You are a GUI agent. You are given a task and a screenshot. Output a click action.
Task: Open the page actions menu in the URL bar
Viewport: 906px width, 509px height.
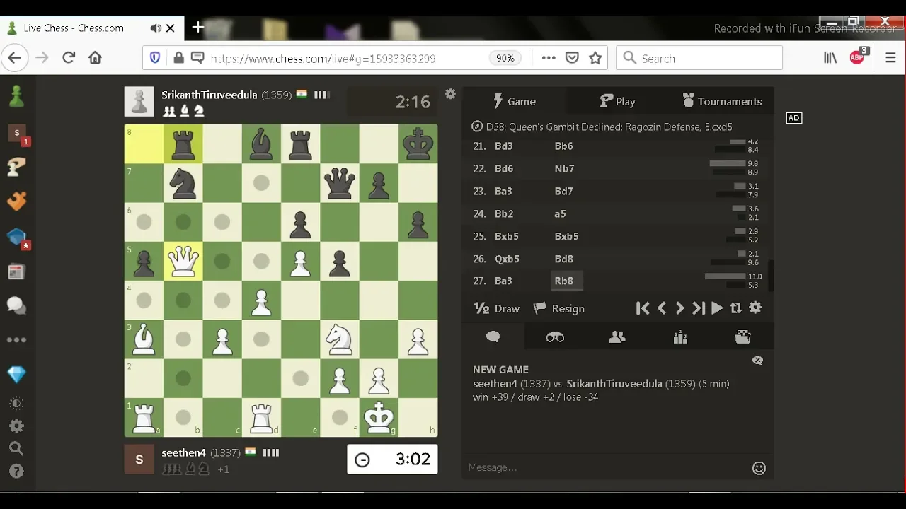548,58
